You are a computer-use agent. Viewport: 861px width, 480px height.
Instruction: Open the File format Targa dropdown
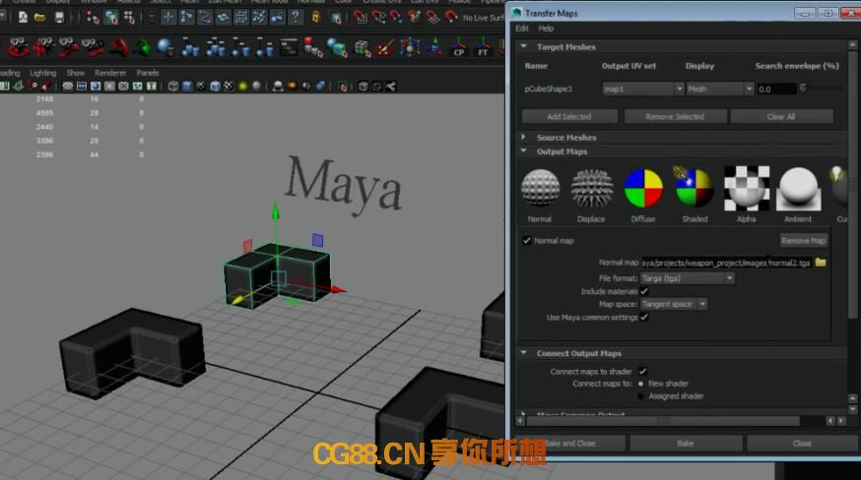point(688,278)
